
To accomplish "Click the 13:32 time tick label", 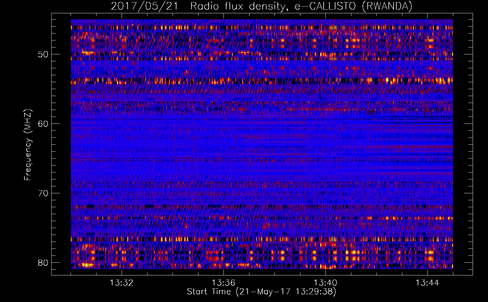I will click(x=122, y=283).
